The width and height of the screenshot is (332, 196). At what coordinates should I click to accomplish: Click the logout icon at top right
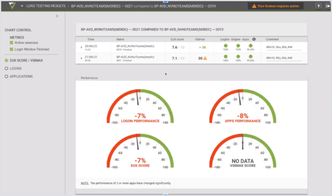coord(327,6)
